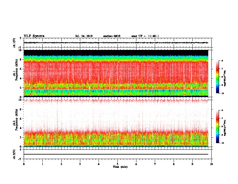The height and width of the screenshot is (184, 238).
Task: Click the "-6" tick on ch.1 colorbar
Action: 222,61
